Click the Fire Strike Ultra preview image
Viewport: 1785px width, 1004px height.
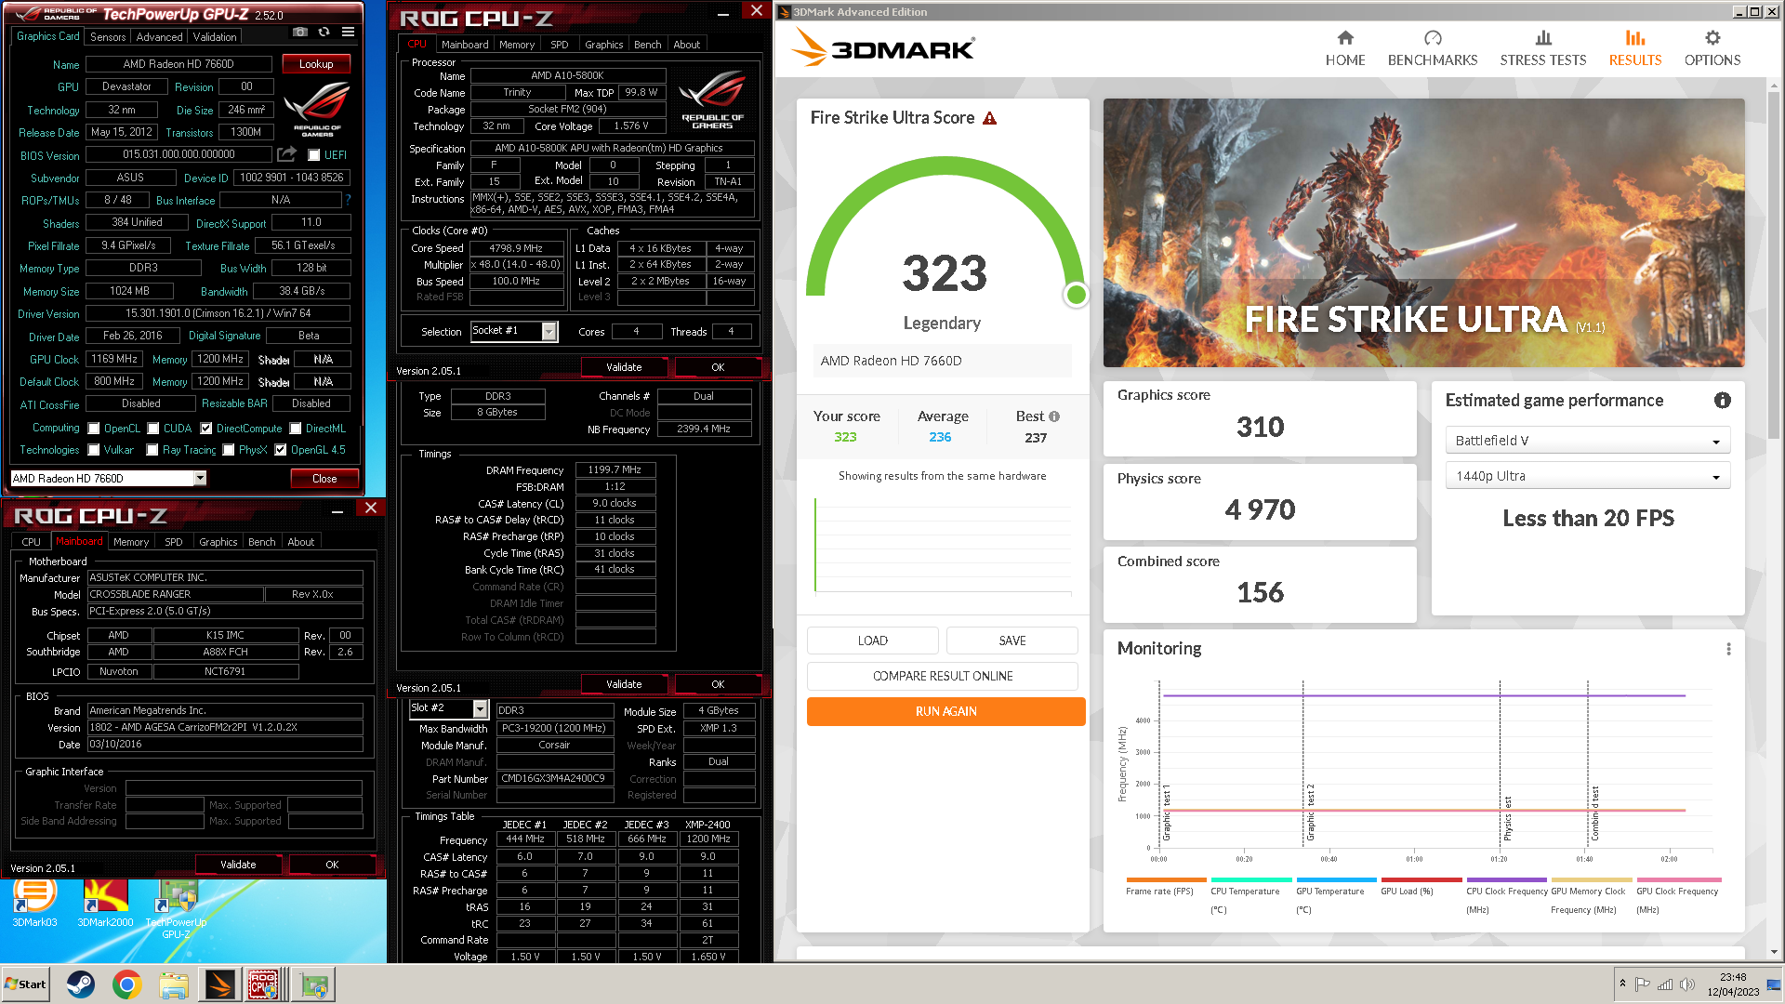[1423, 232]
